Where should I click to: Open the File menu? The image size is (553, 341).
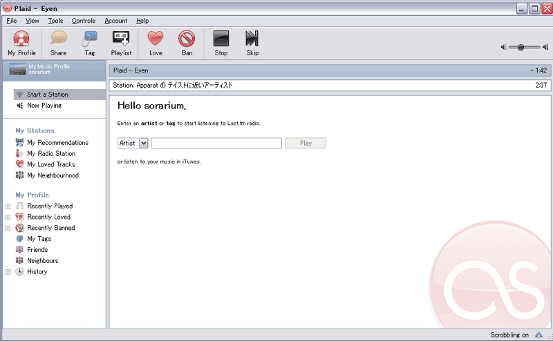coord(11,21)
